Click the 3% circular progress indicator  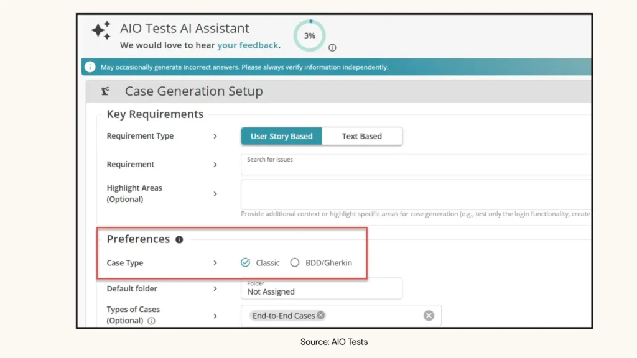[x=309, y=35]
